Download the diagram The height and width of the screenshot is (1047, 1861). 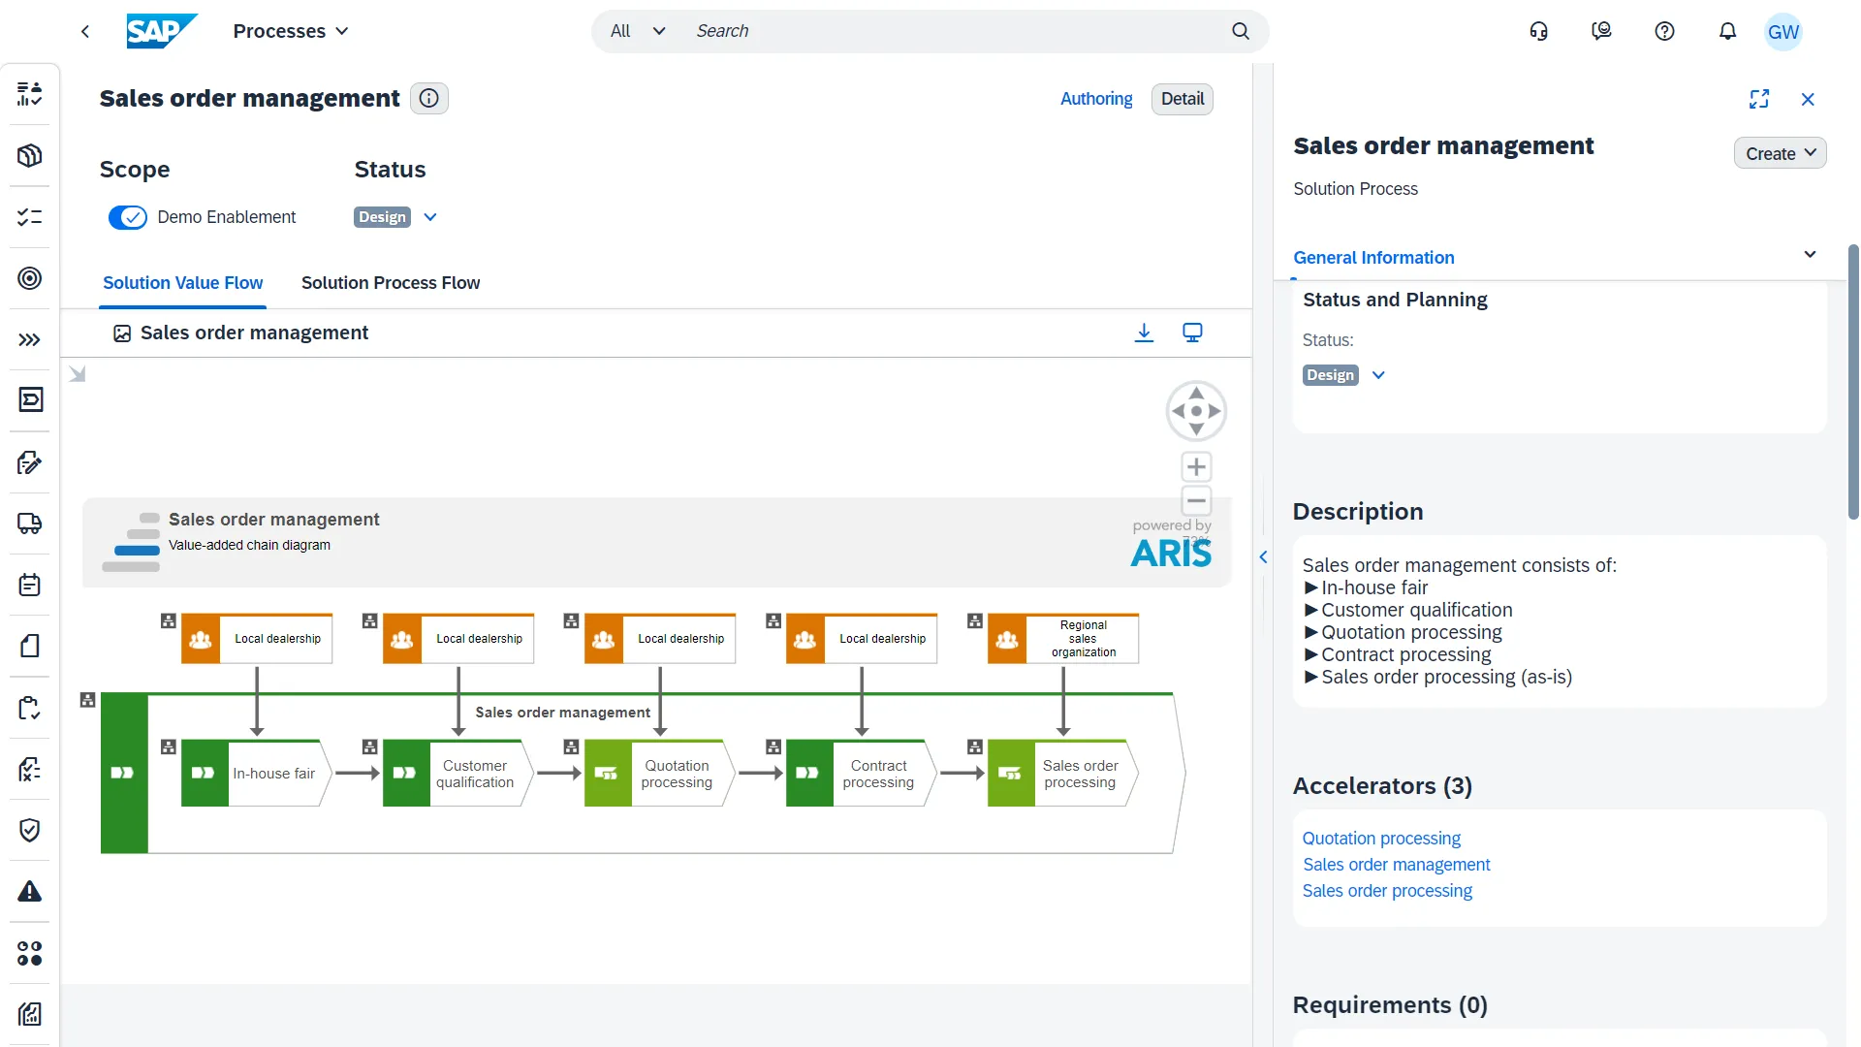point(1144,333)
